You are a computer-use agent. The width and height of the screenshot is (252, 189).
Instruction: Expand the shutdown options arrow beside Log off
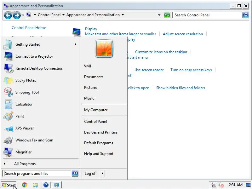click(x=103, y=174)
